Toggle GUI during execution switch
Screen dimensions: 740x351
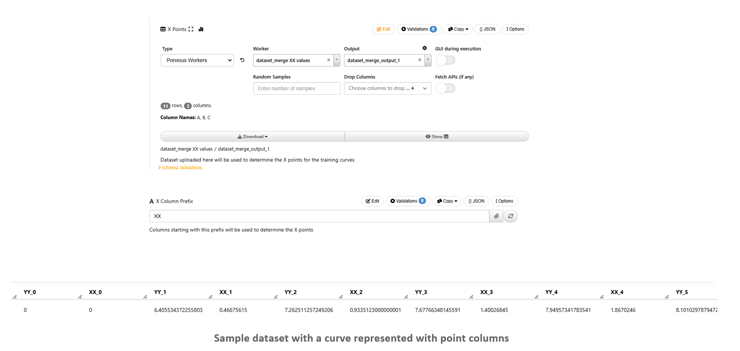tap(445, 60)
